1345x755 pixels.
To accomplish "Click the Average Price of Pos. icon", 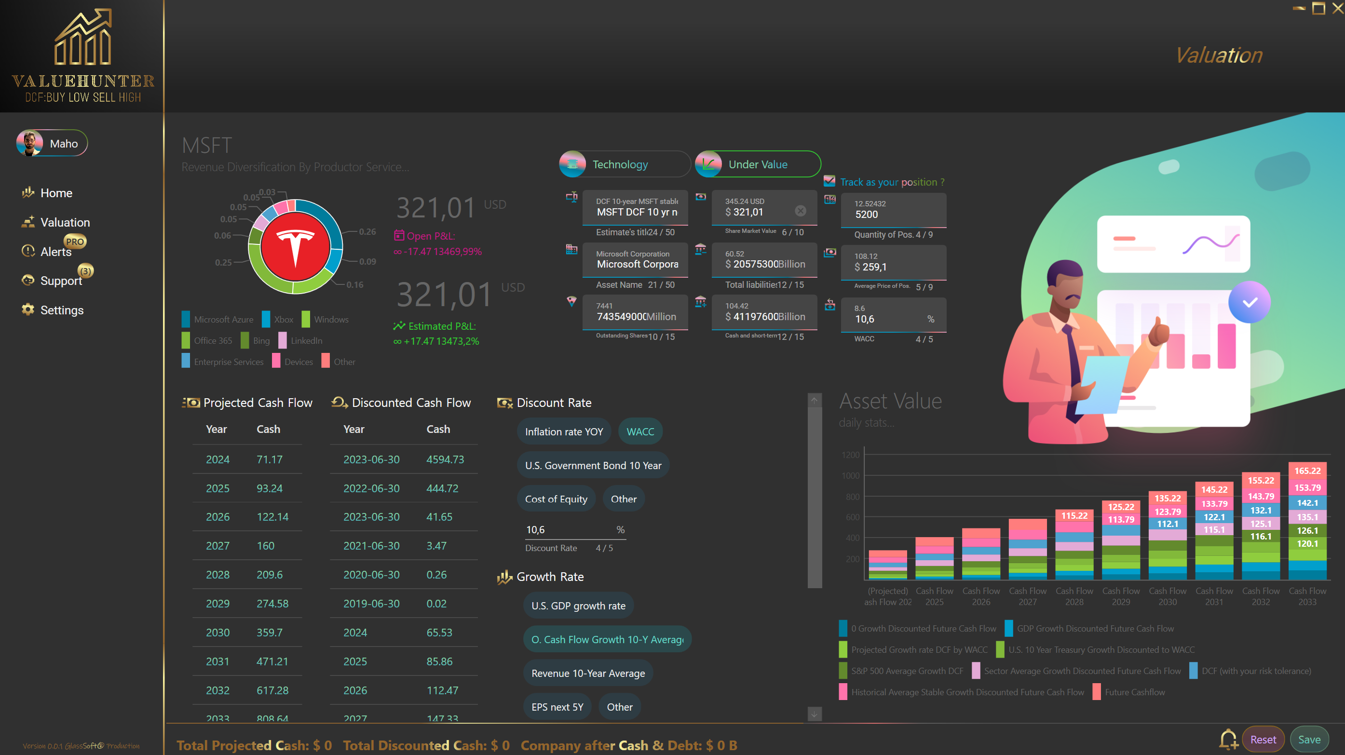I will (829, 252).
